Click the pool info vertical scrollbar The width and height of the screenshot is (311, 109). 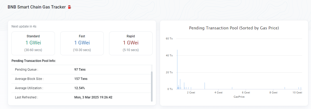coord(152,87)
